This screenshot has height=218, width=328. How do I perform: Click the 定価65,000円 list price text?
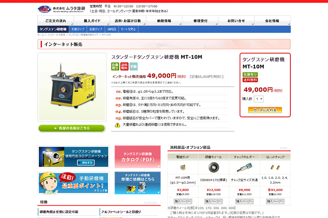point(207,77)
